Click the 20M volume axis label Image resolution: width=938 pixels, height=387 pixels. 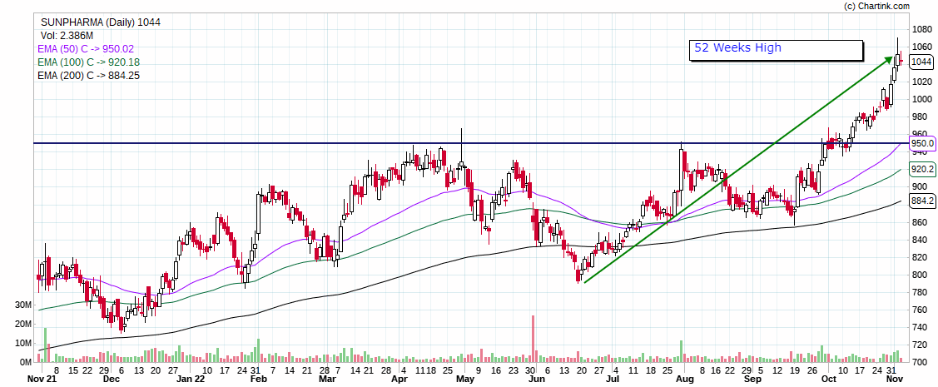coord(23,325)
